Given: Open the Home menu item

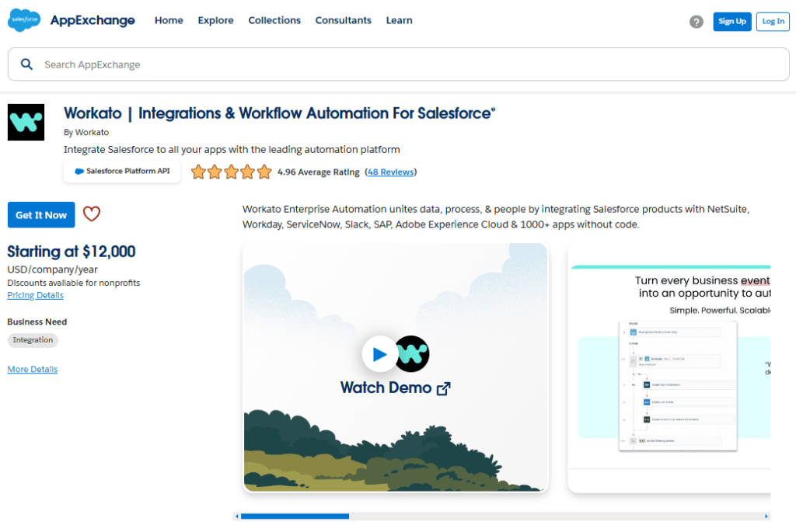Looking at the screenshot, I should click(x=169, y=20).
